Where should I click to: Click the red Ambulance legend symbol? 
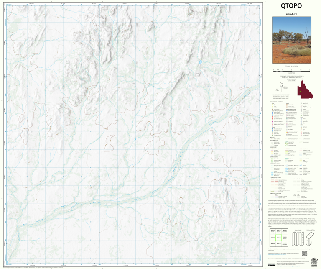(x=273, y=117)
